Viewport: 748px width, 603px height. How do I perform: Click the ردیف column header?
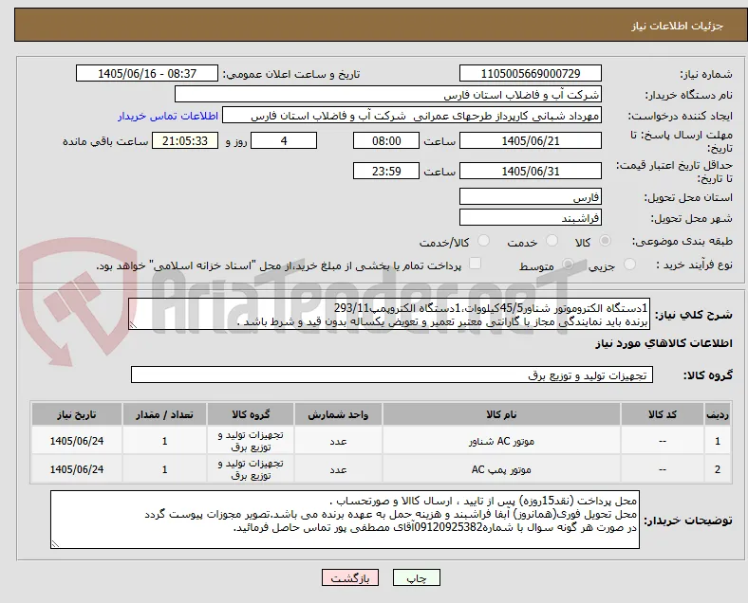[x=717, y=414]
